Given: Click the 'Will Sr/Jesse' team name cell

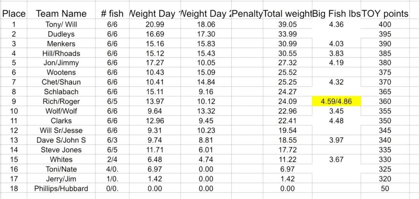Looking at the screenshot, I should point(61,130).
